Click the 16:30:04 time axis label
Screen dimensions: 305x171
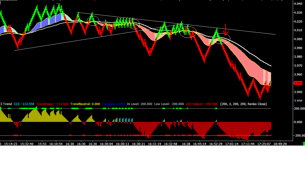[106, 144]
